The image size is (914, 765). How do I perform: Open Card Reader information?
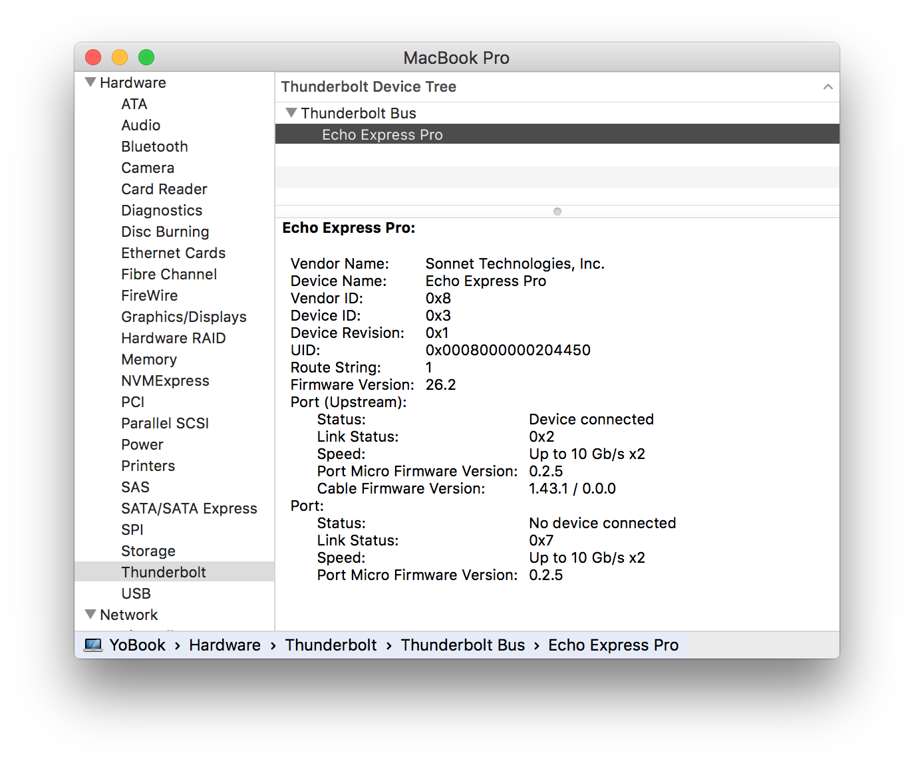tap(164, 189)
